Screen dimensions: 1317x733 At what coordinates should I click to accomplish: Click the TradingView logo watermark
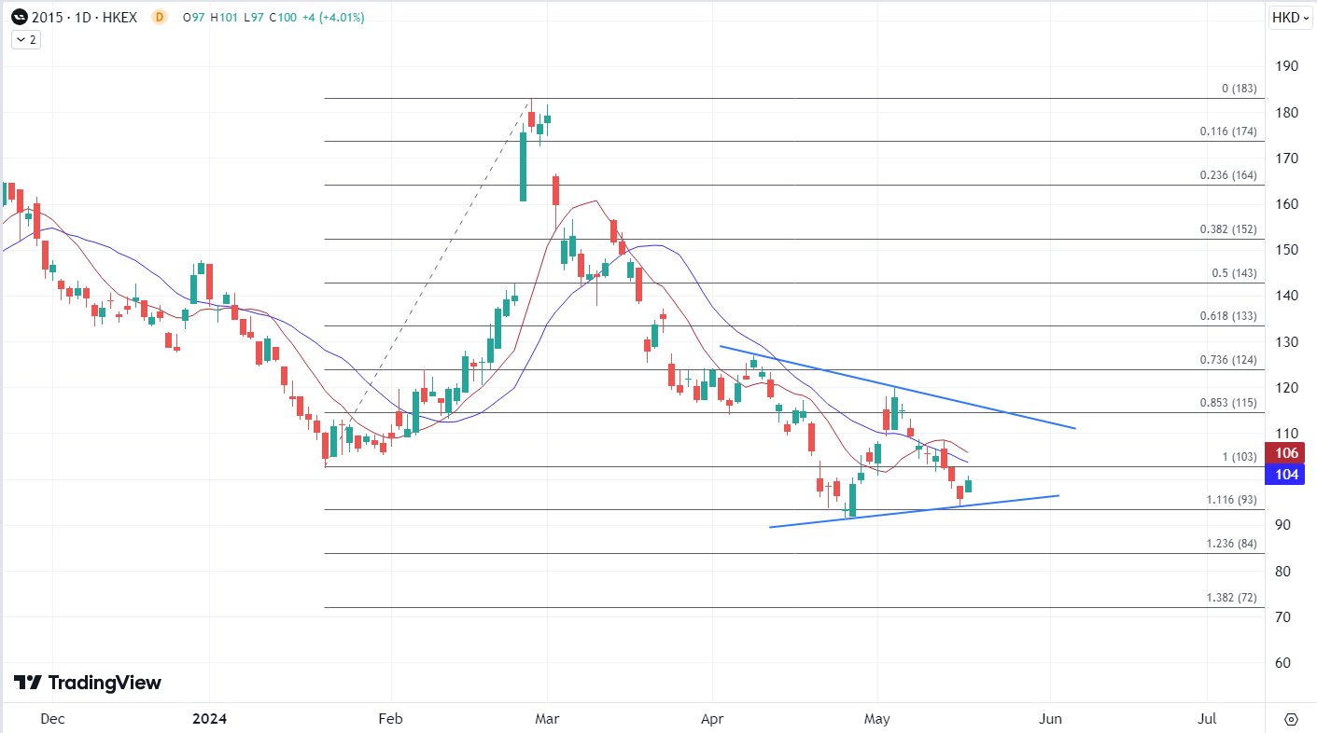click(x=88, y=683)
